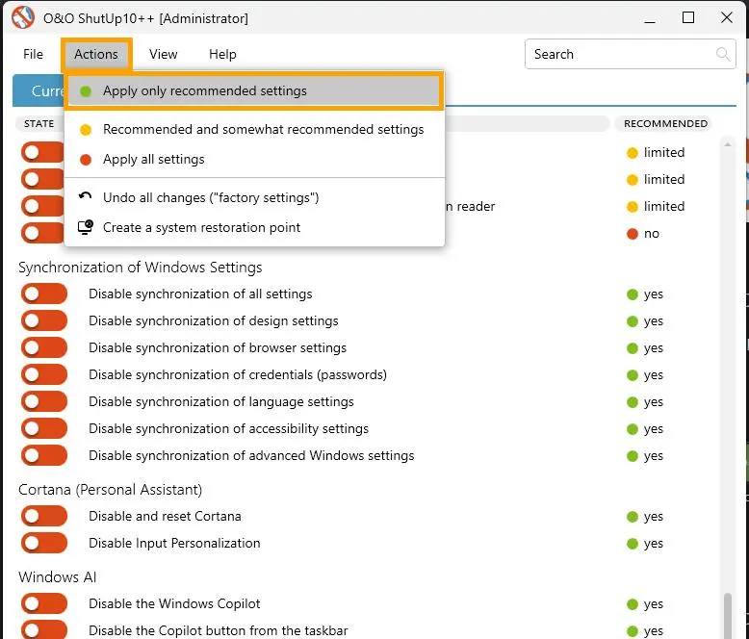Click the Current tab partially behind menu
749x639 pixels.
click(39, 90)
